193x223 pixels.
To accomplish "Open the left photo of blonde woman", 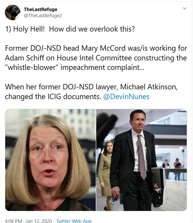I will [x=51, y=160].
